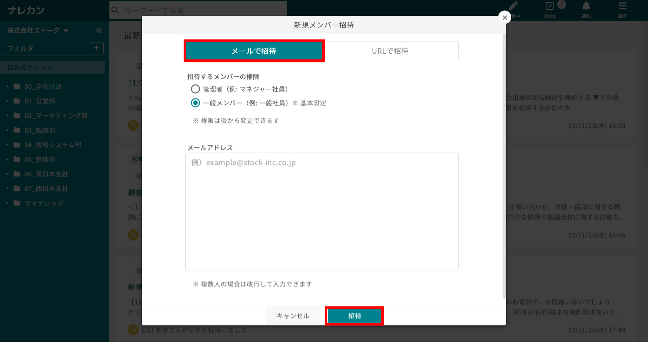This screenshot has width=648, height=342.
Task: Switch to URLで招待 tab
Action: [390, 51]
